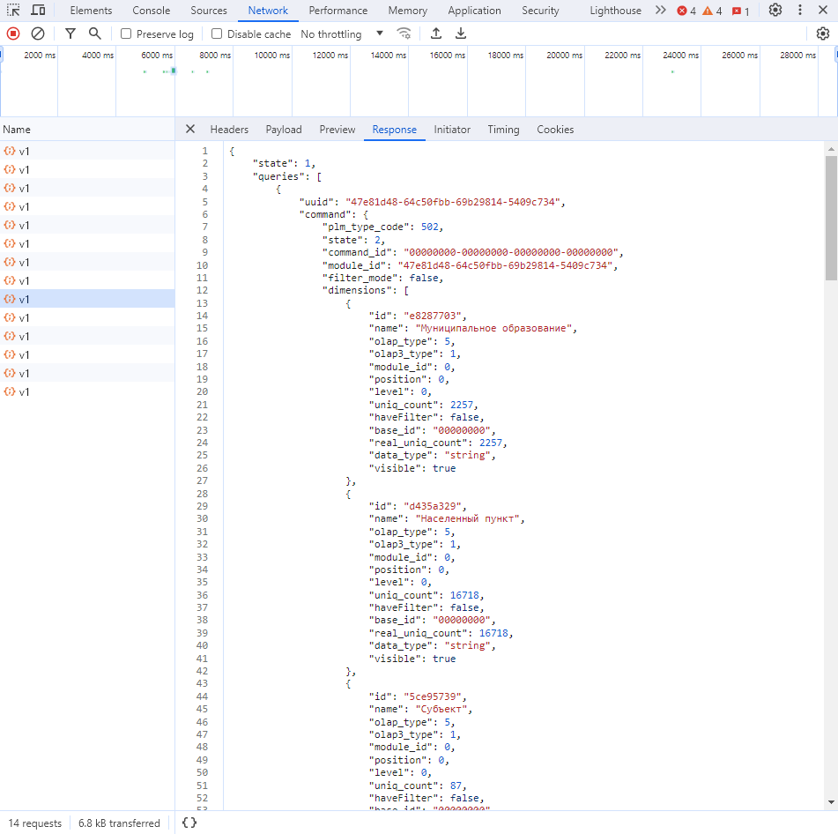This screenshot has width=838, height=834.
Task: Clear the network log
Action: 38,34
